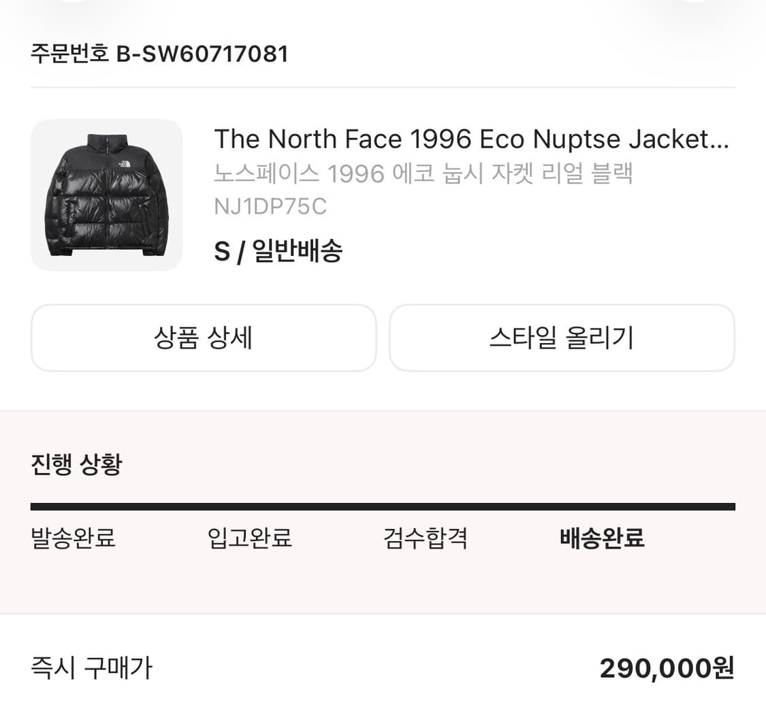Click the 검수합격 inspection stage label

point(426,538)
